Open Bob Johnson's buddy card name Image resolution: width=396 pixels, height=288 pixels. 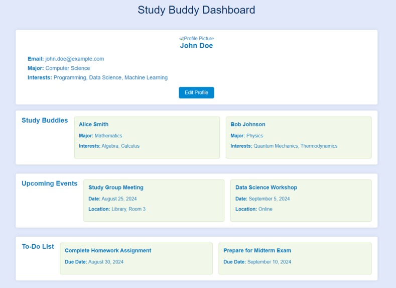[x=248, y=125]
